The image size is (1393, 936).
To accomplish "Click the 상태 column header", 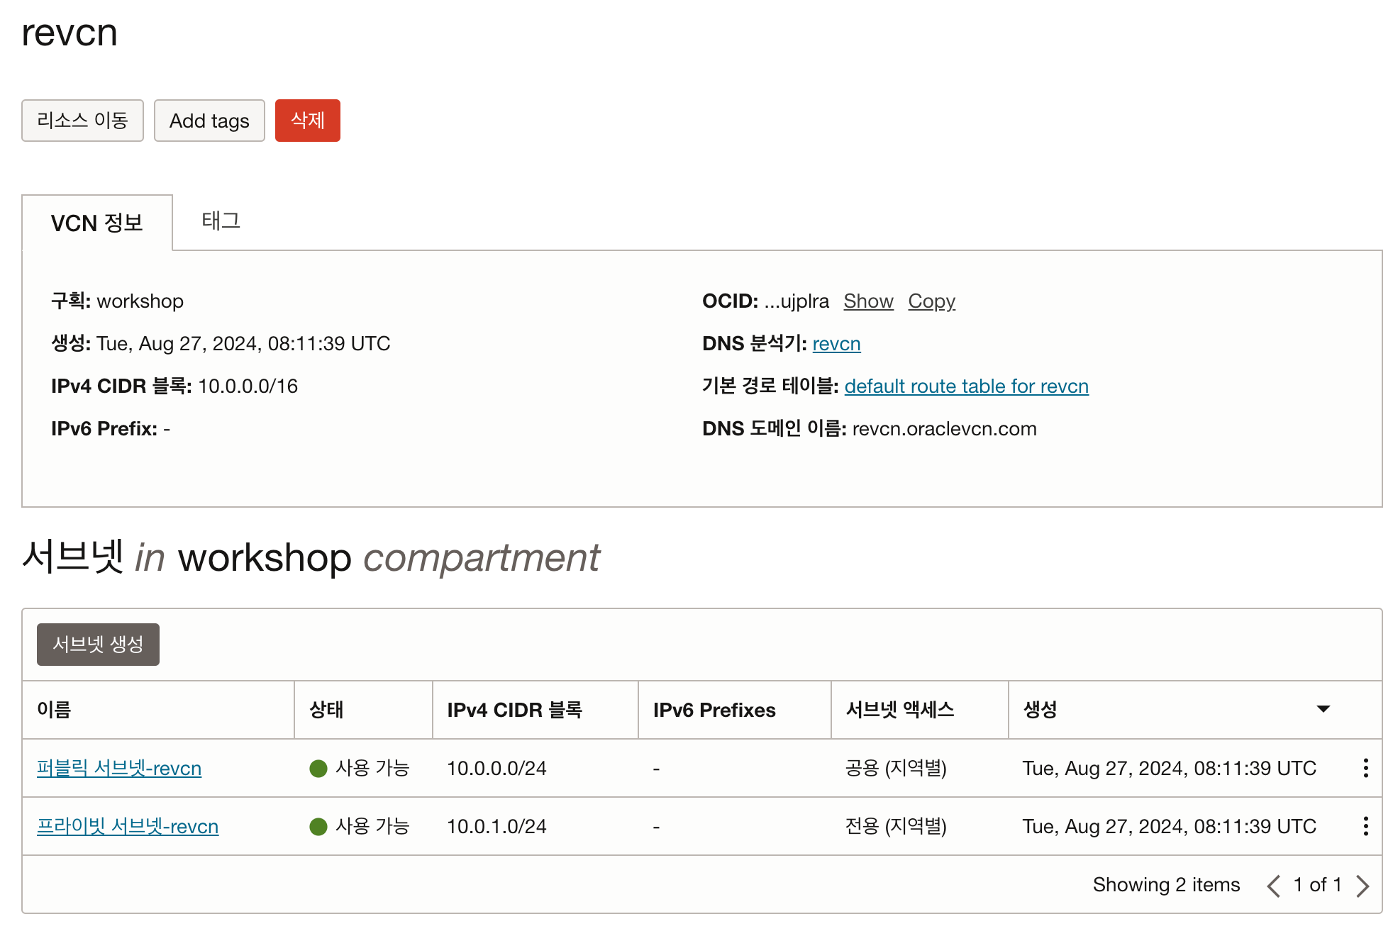I will pyautogui.click(x=326, y=709).
